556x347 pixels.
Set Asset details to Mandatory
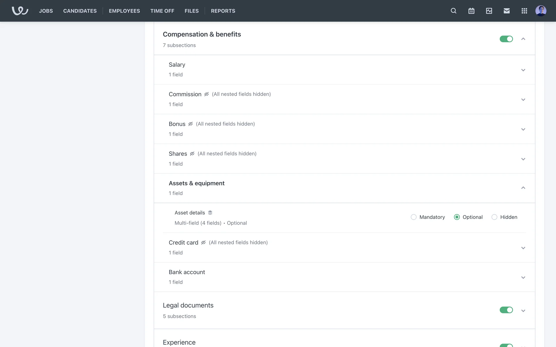pyautogui.click(x=414, y=217)
